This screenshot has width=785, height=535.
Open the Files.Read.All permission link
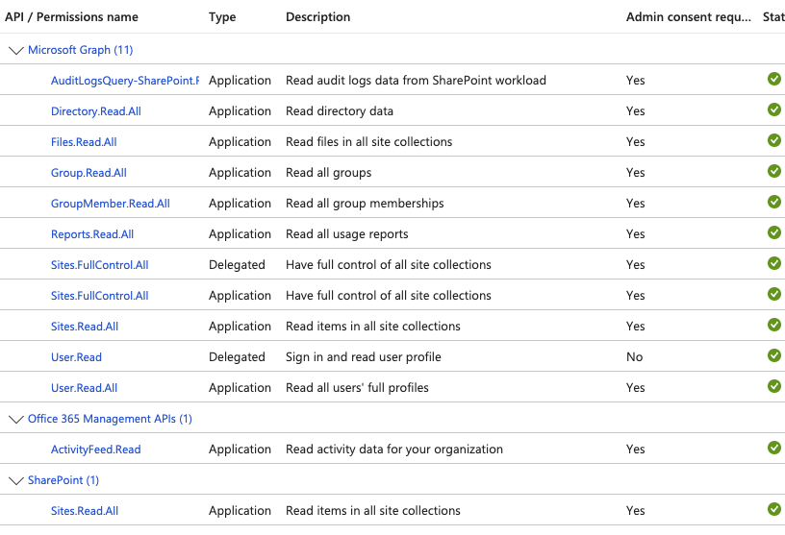84,142
